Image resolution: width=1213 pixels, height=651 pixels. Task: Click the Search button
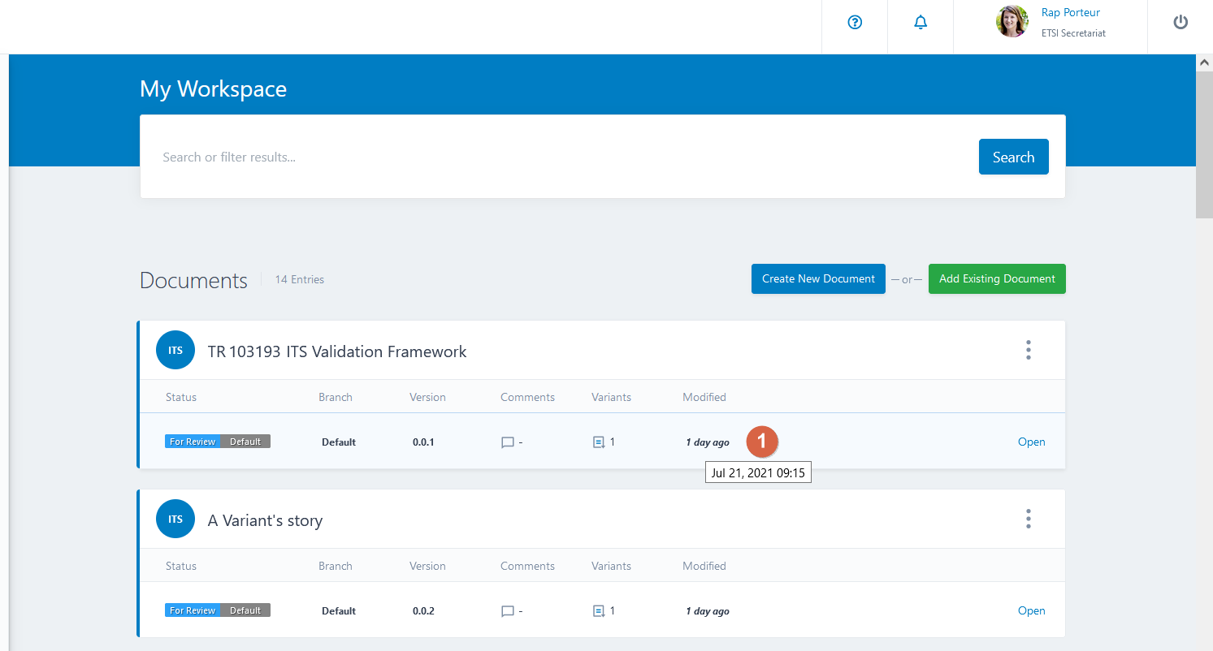tap(1013, 157)
